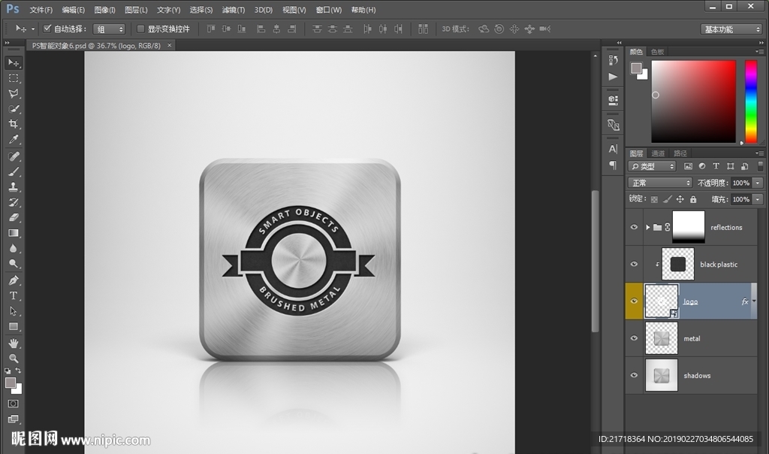This screenshot has width=769, height=454.
Task: Select the Clone Stamp tool
Action: (x=14, y=187)
